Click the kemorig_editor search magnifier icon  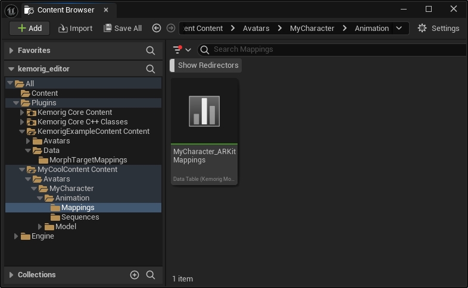(151, 69)
